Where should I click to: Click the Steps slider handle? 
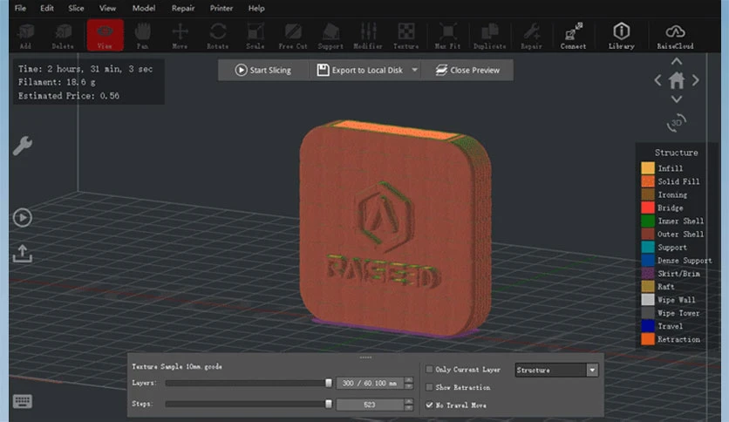pos(329,404)
